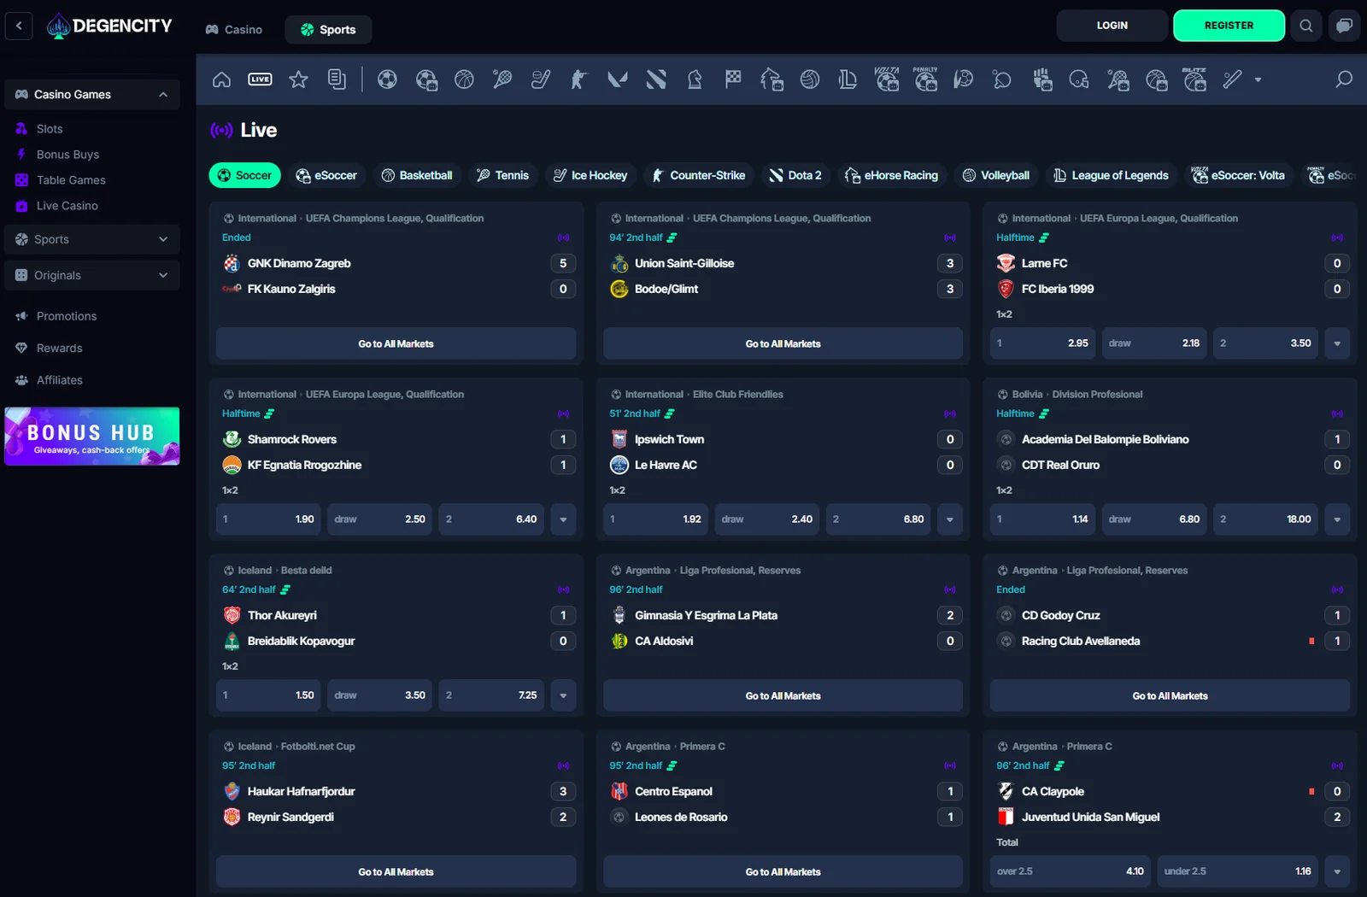The width and height of the screenshot is (1367, 897).
Task: Select the Soccer live filter tab
Action: coord(245,175)
